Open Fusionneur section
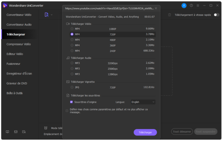Viewport: 223px width, 141px height. 13,64
